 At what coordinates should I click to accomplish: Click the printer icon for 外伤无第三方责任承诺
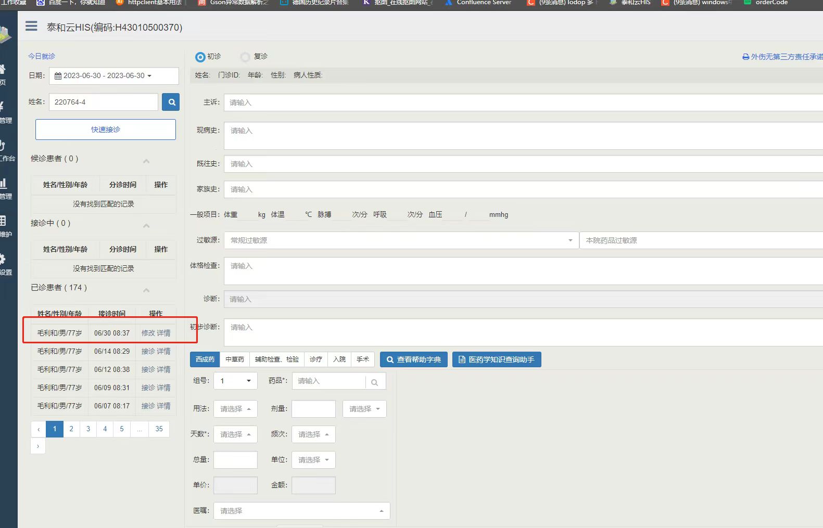745,57
